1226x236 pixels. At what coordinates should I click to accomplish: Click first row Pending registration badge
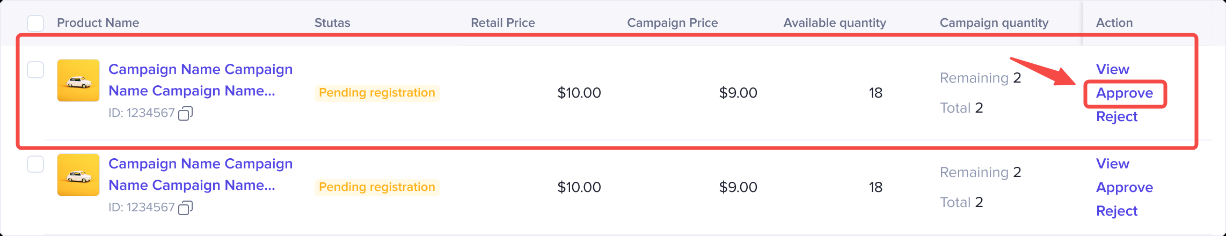377,93
